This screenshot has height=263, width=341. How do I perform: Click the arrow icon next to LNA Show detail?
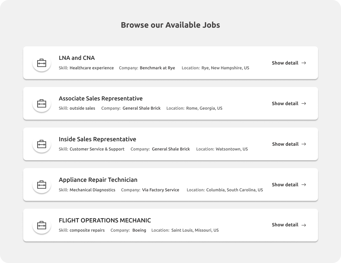tap(304, 63)
